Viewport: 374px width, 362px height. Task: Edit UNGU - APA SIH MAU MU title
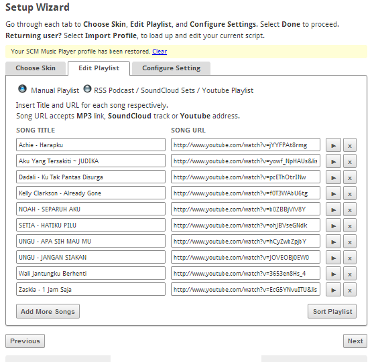(x=90, y=241)
